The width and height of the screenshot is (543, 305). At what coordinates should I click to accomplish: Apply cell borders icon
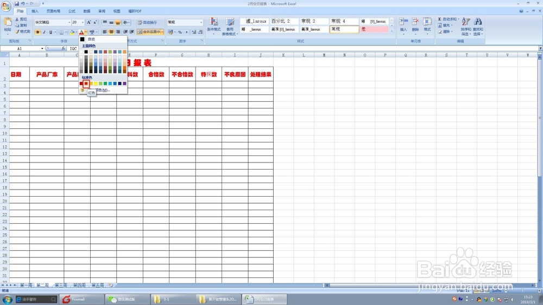[61, 32]
